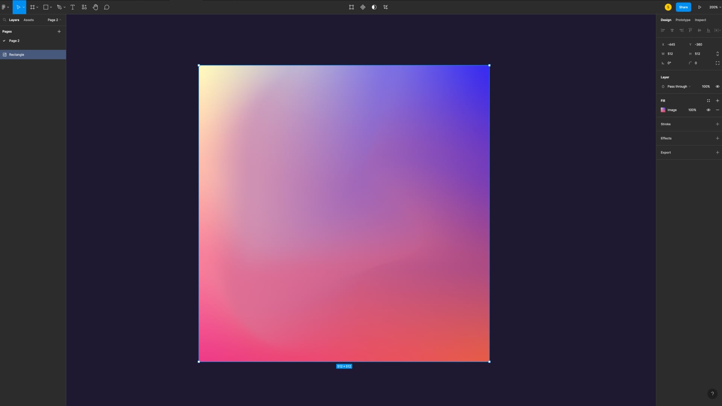
Task: Open the Image fill swatch
Action: [663, 110]
